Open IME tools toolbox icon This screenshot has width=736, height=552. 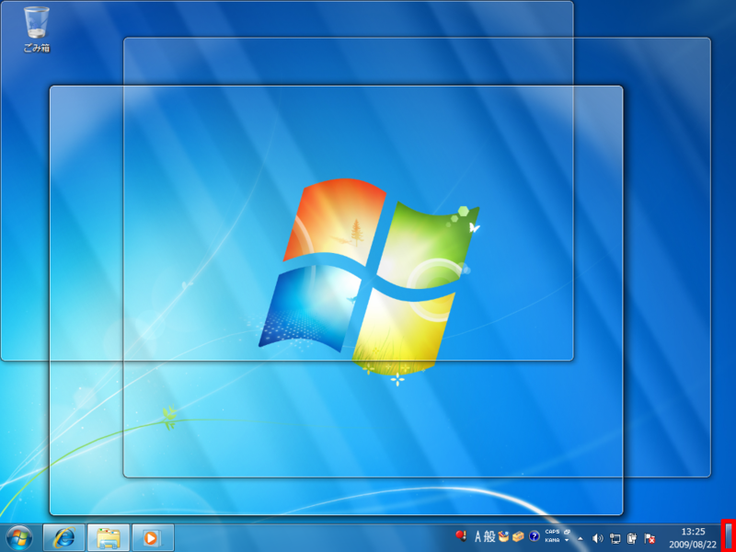coord(518,536)
